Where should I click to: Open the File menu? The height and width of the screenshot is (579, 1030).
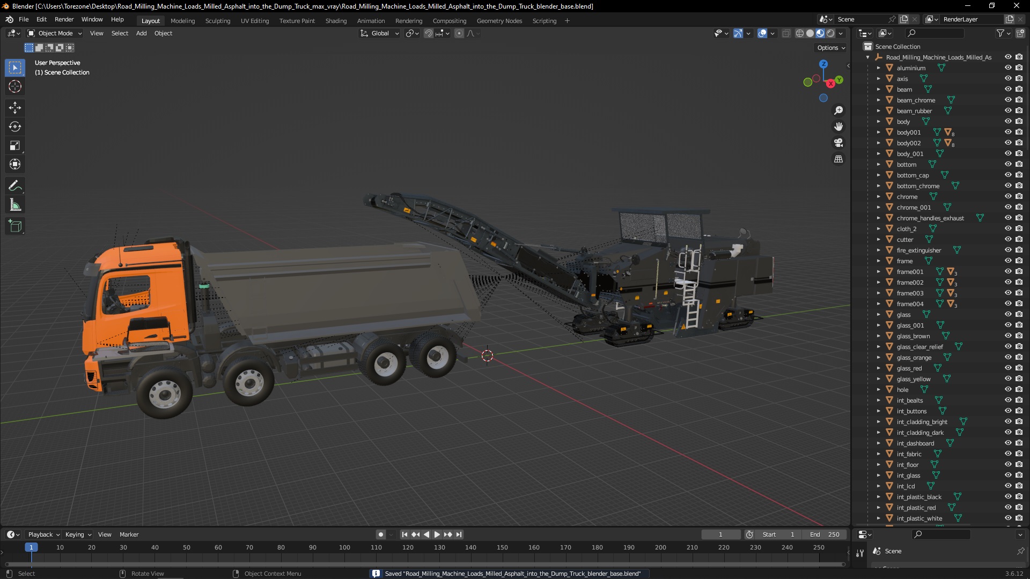point(24,19)
